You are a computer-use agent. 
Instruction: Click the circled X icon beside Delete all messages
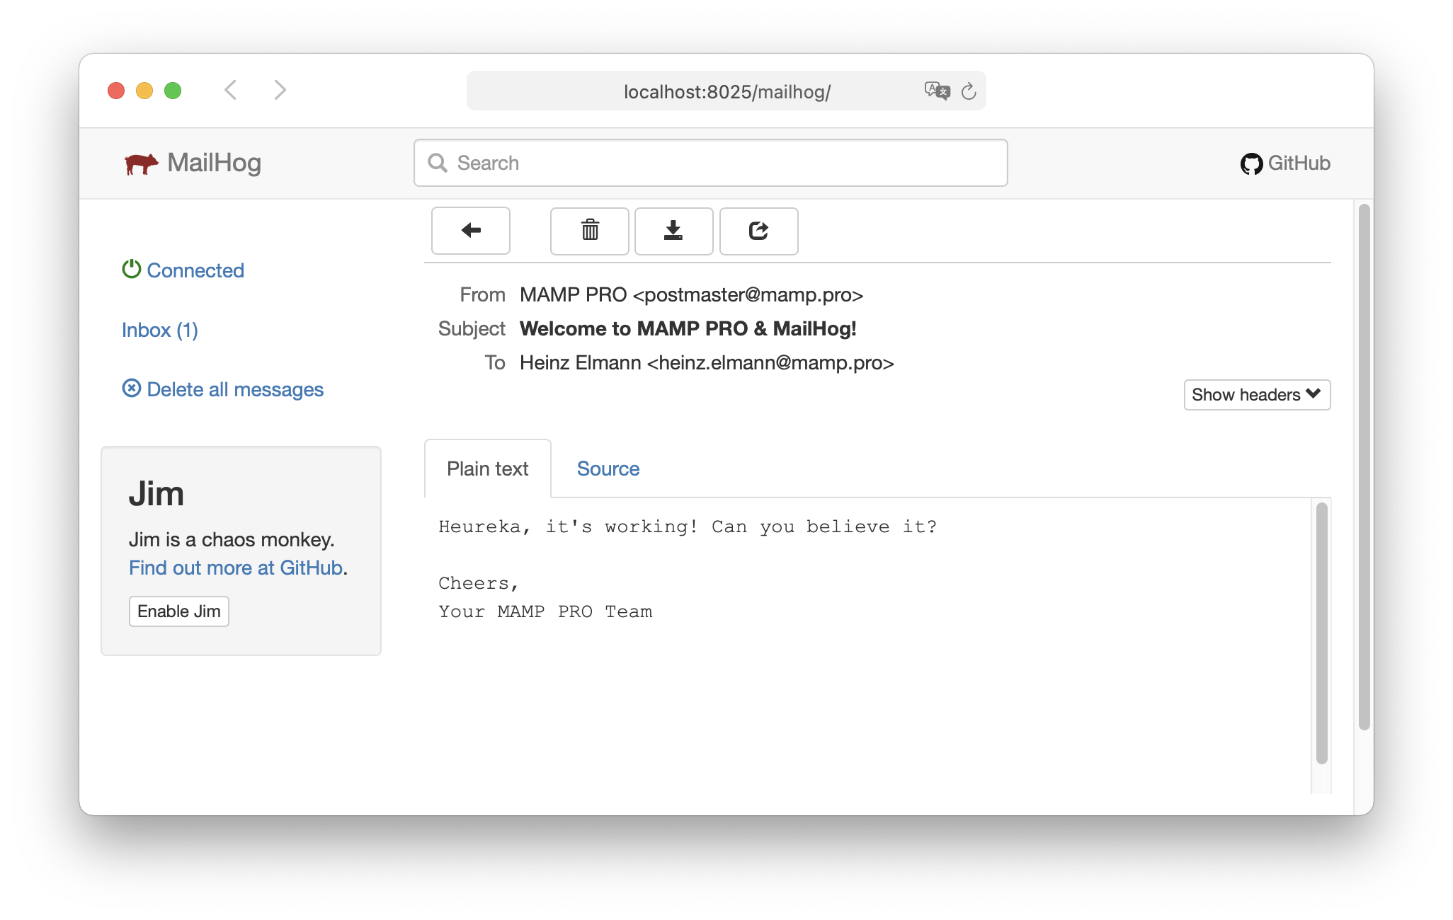[x=131, y=388]
